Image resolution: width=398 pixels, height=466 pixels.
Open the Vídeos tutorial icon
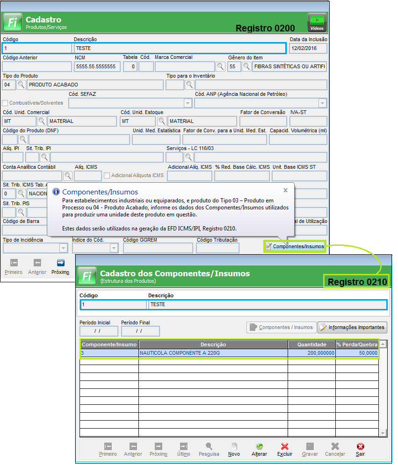[317, 22]
